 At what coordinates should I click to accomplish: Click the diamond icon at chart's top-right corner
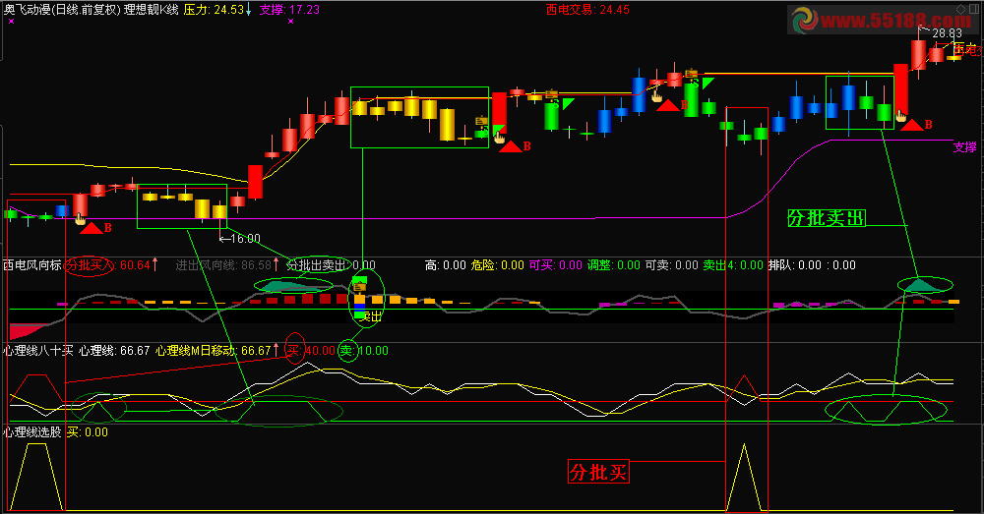[960, 9]
